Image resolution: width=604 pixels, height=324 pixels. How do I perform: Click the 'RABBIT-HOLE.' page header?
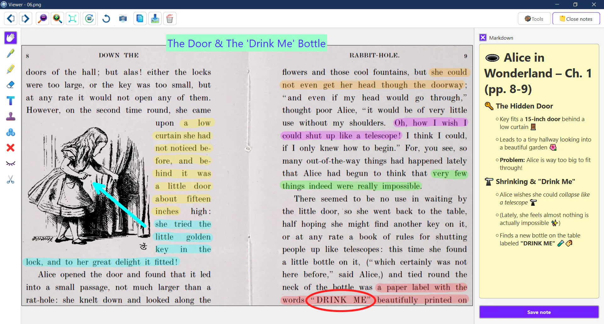point(374,55)
